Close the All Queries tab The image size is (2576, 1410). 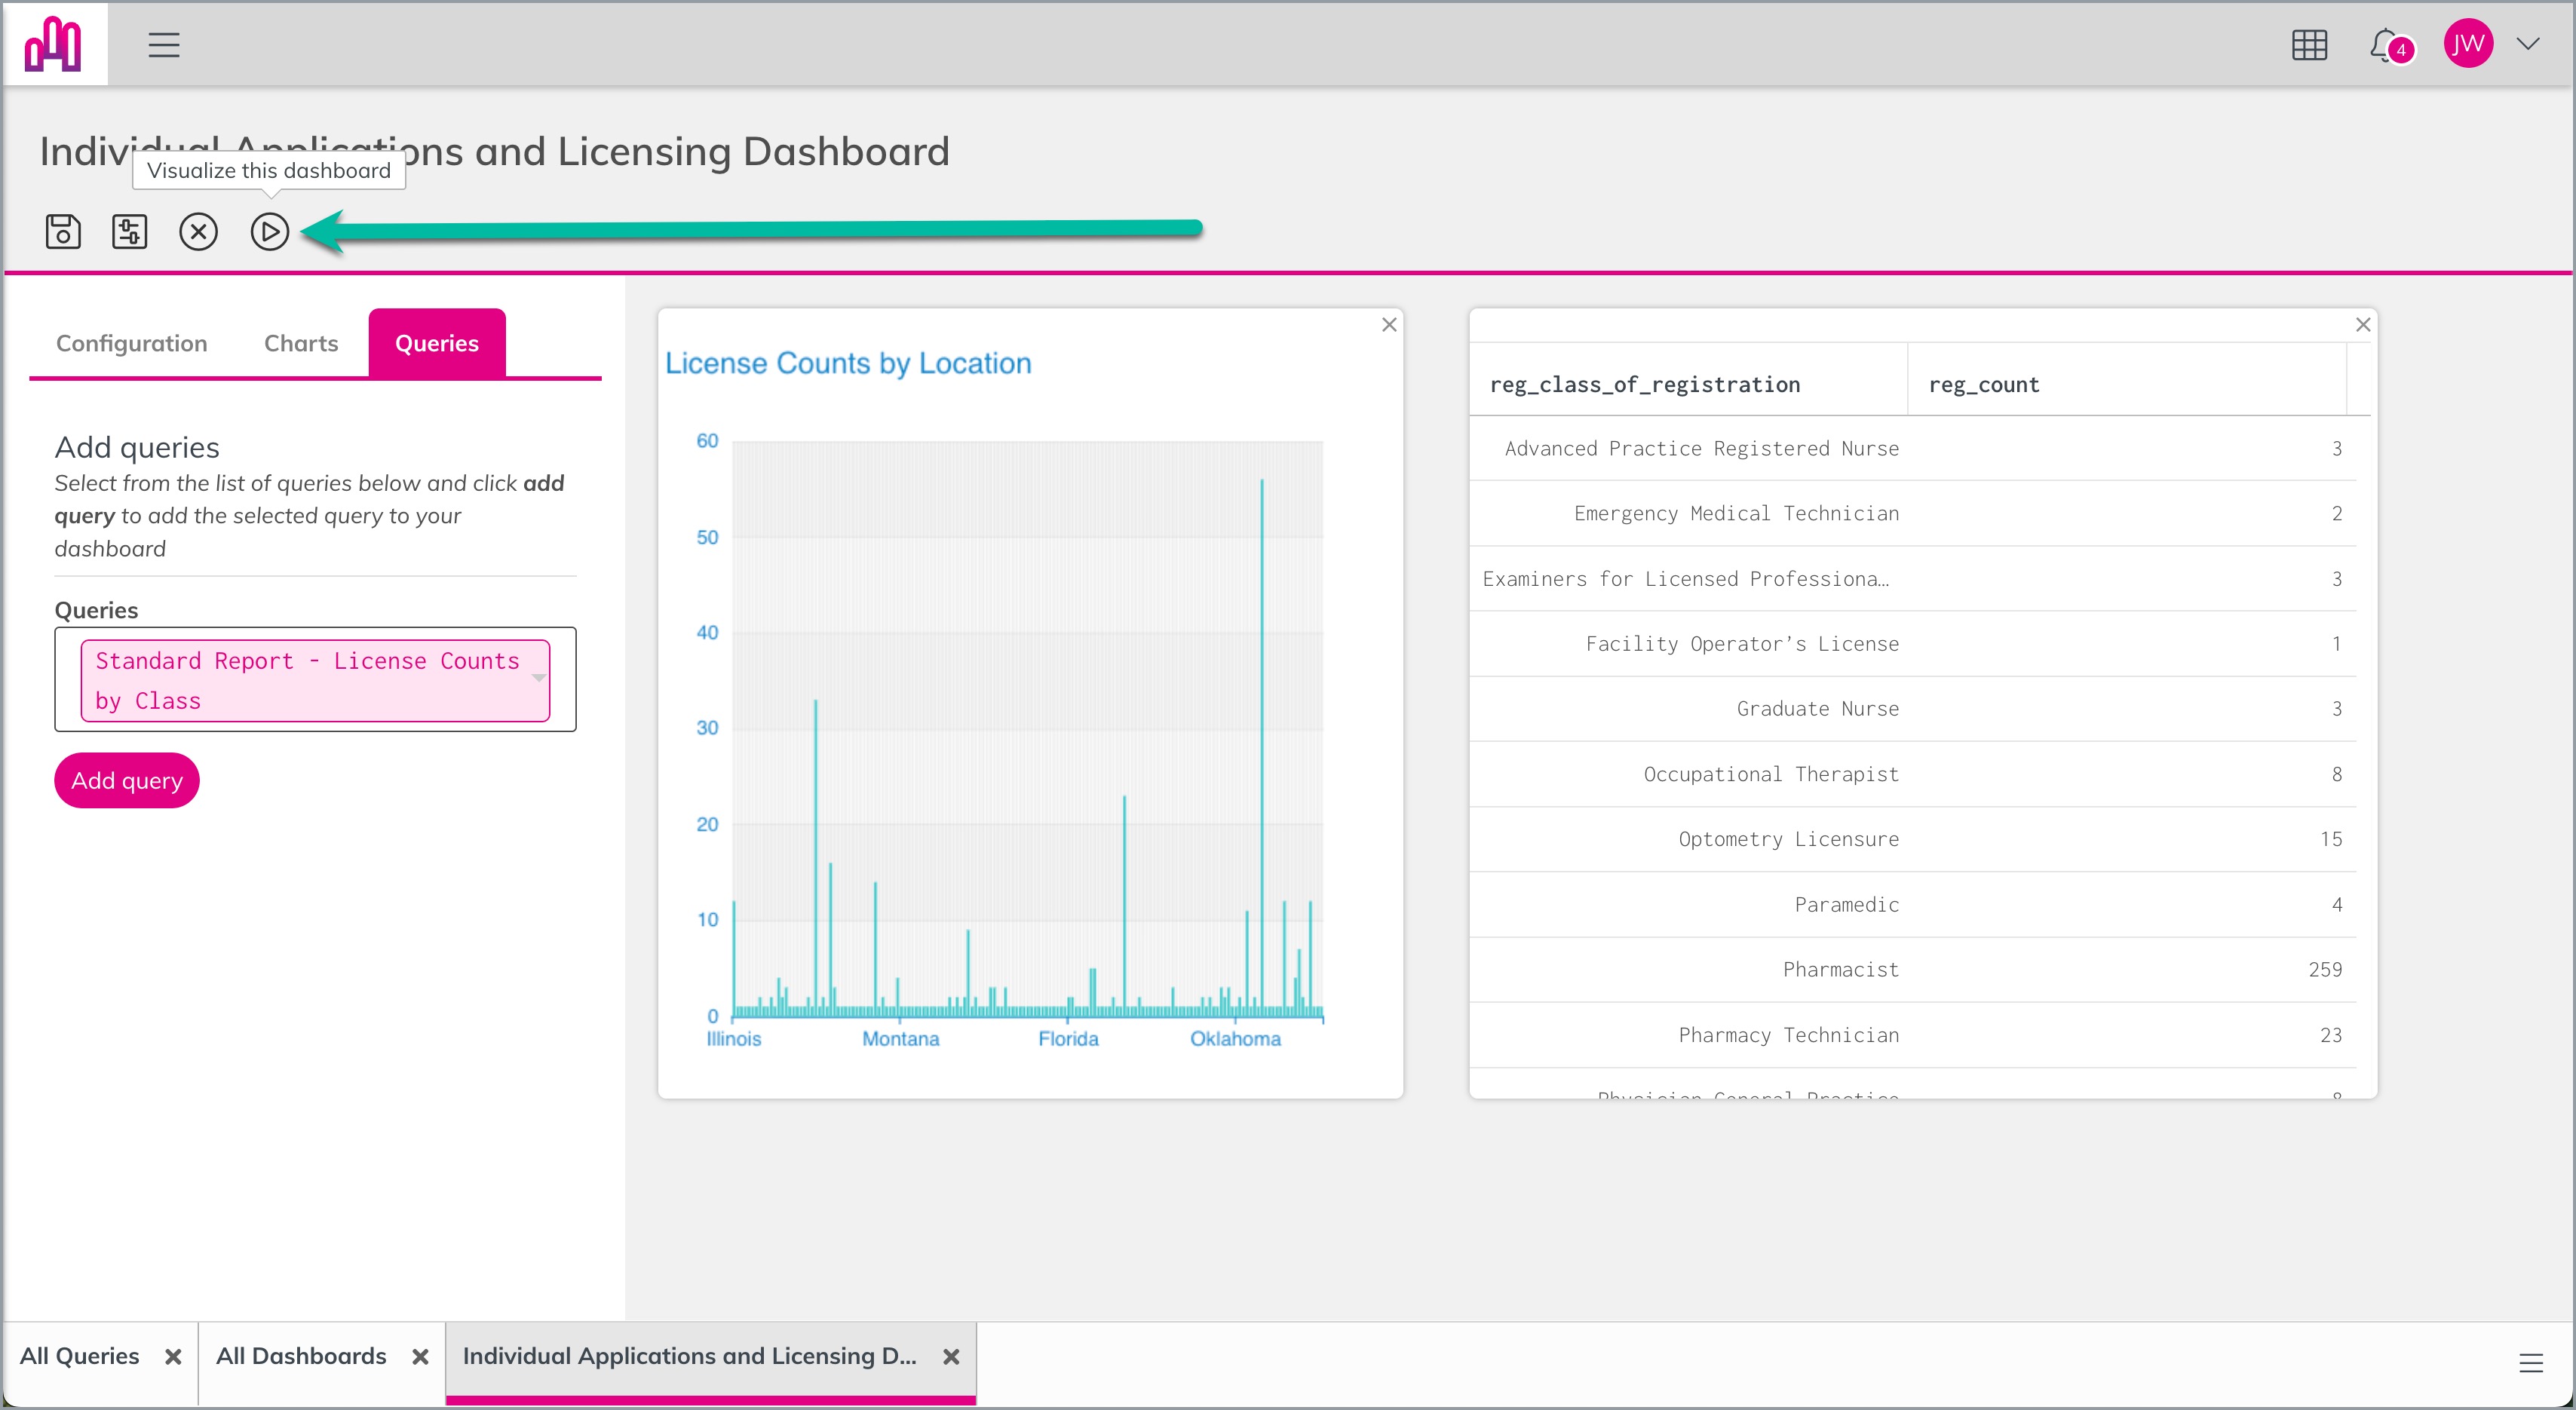pyautogui.click(x=173, y=1356)
